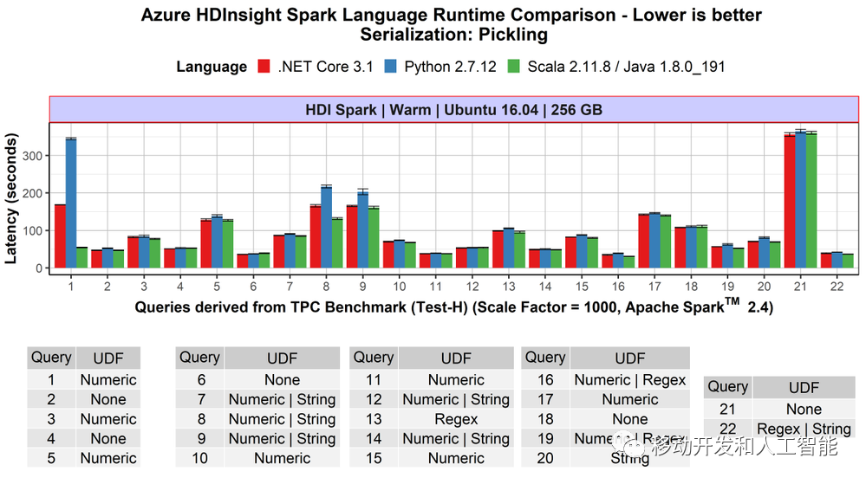Click x-axis tick label '6'
The image size is (866, 484).
(253, 287)
